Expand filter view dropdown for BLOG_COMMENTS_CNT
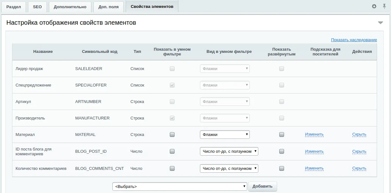Screen dimensions: 391x193 tap(229, 168)
